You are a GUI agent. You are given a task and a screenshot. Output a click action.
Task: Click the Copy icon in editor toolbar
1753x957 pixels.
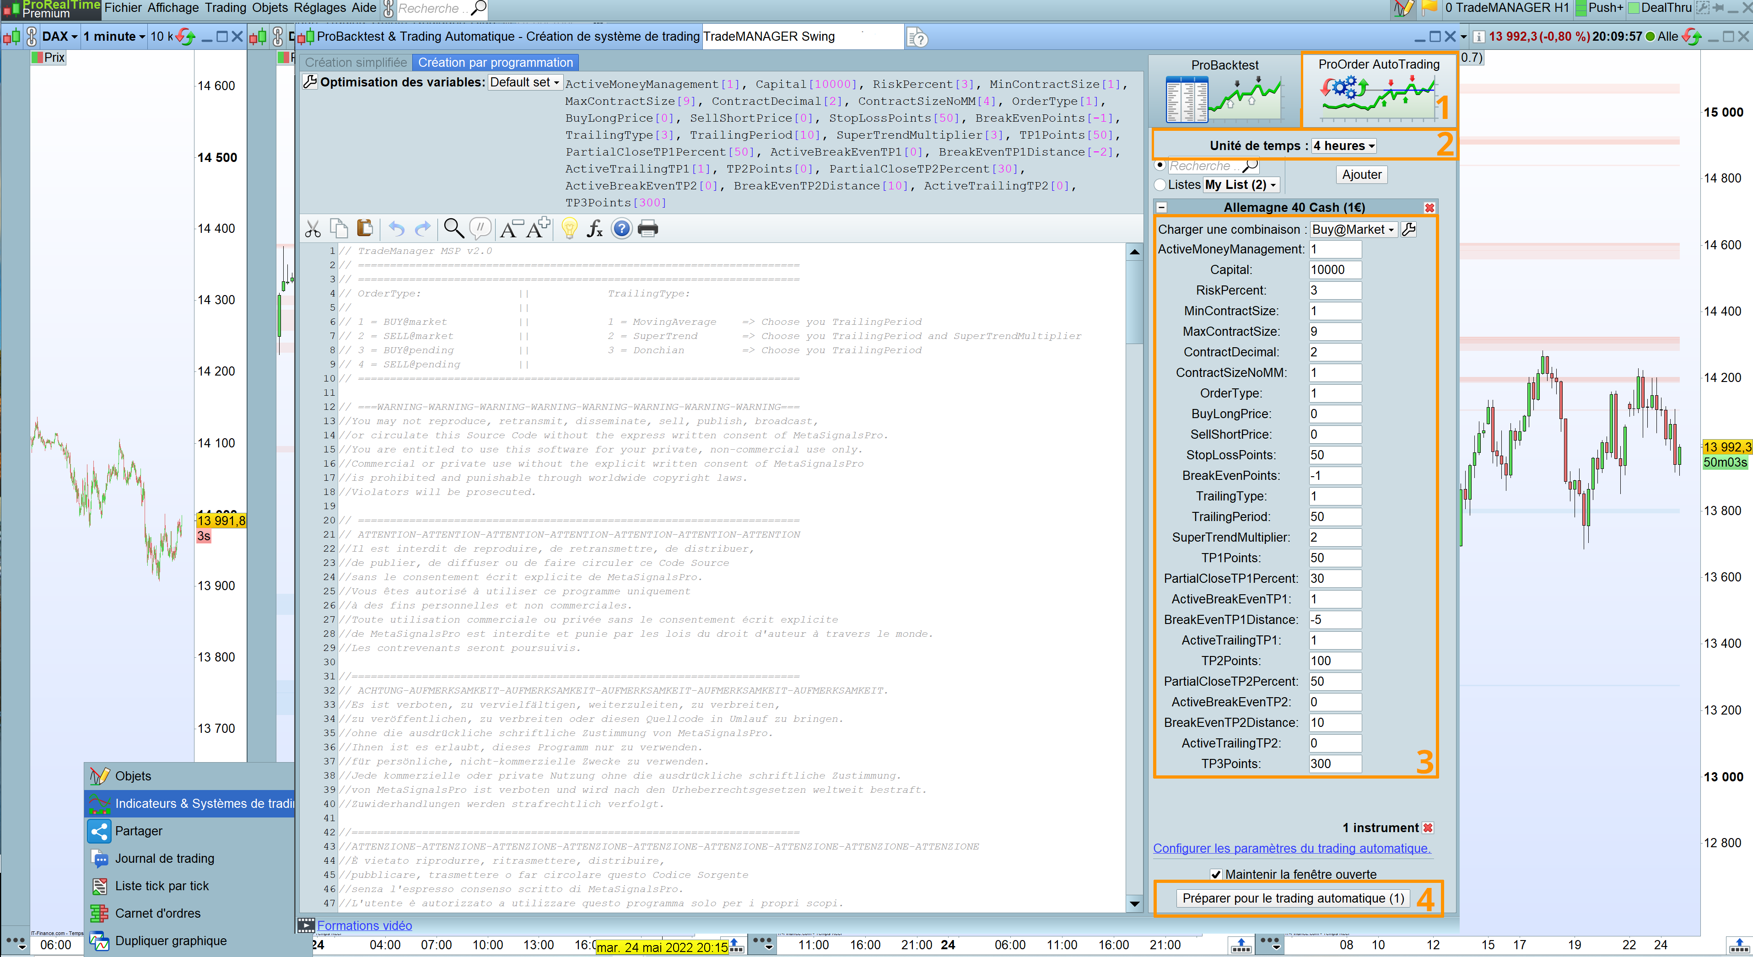[339, 229]
